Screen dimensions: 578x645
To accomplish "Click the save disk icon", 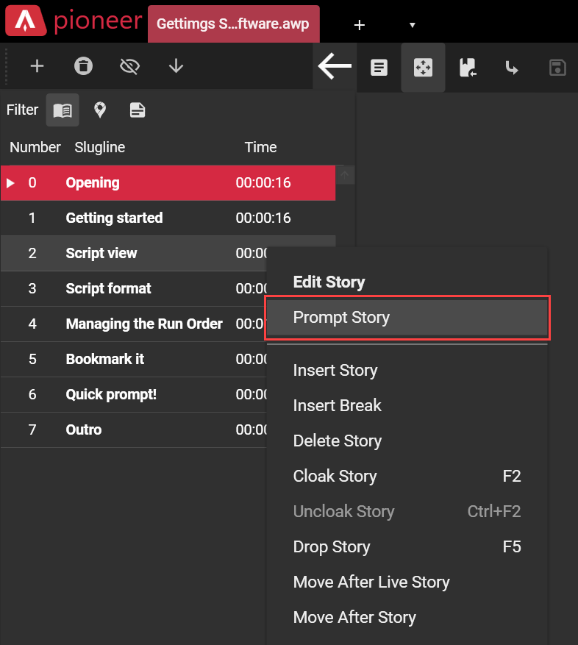I will (x=557, y=68).
